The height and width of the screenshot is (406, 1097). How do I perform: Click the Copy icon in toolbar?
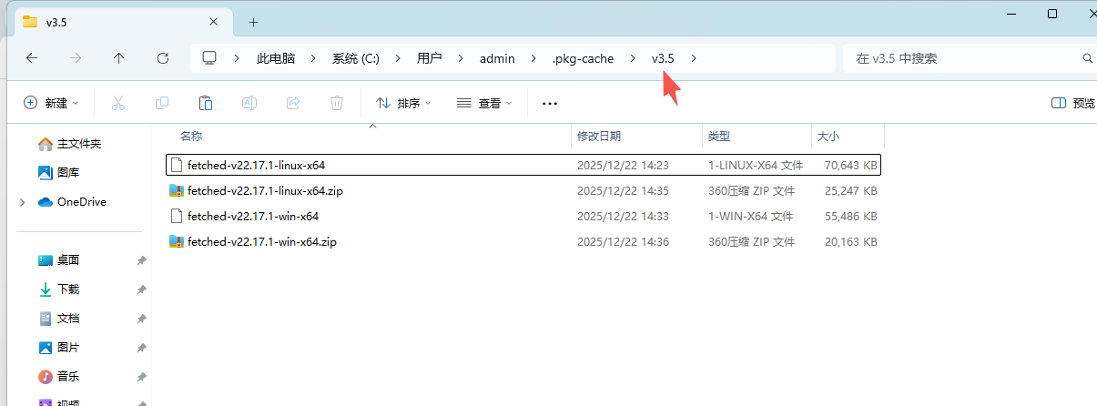162,103
